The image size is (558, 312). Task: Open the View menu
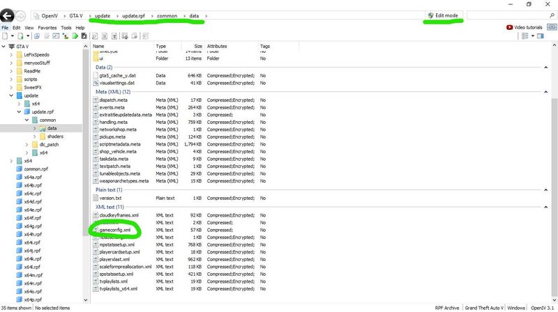(29, 27)
